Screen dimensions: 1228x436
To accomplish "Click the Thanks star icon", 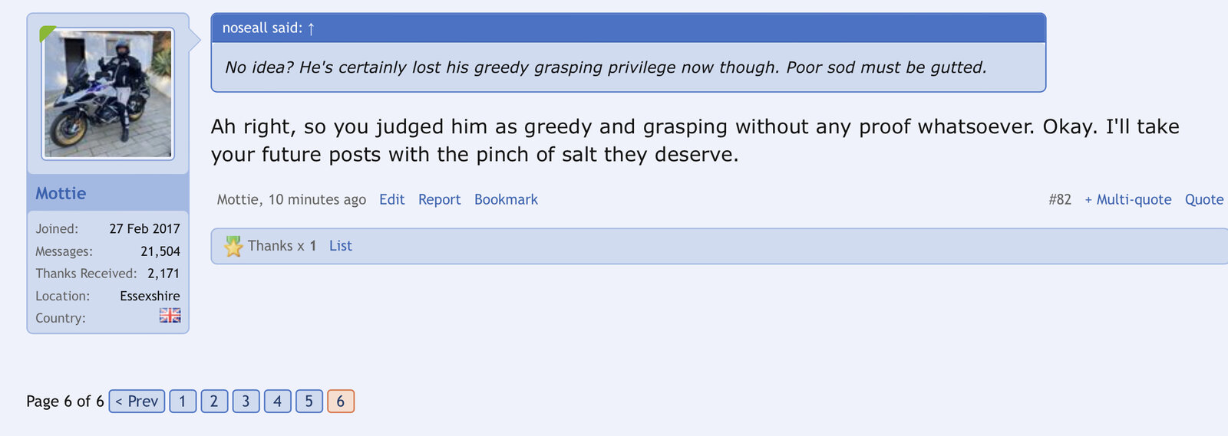I will coord(233,246).
